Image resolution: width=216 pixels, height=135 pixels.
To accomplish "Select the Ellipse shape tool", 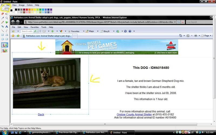I will [x=2, y=39].
